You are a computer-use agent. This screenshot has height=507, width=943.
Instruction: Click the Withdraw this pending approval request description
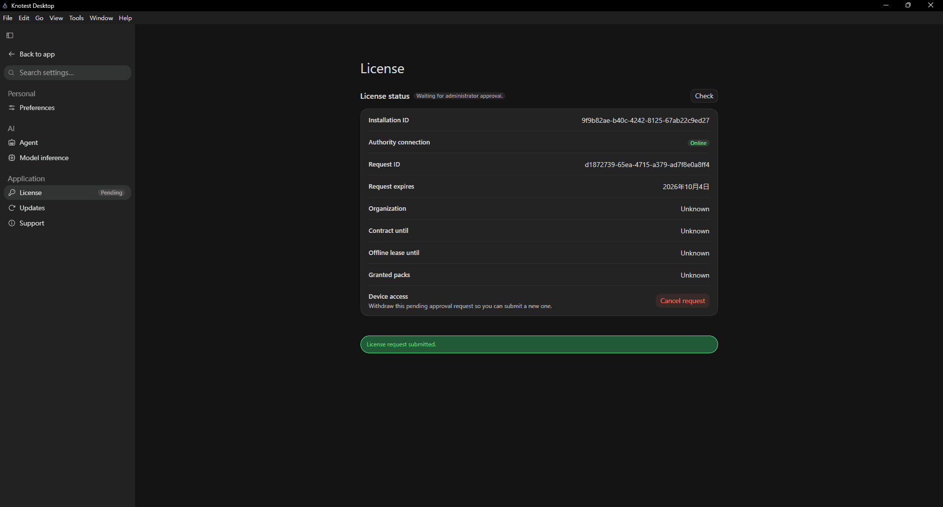[460, 306]
